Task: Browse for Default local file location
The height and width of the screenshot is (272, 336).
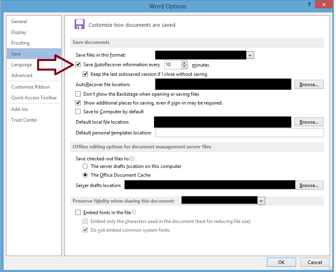Action: (x=309, y=122)
